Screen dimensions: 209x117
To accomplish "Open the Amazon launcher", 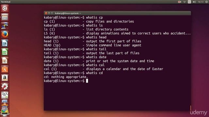I will point(5,78).
